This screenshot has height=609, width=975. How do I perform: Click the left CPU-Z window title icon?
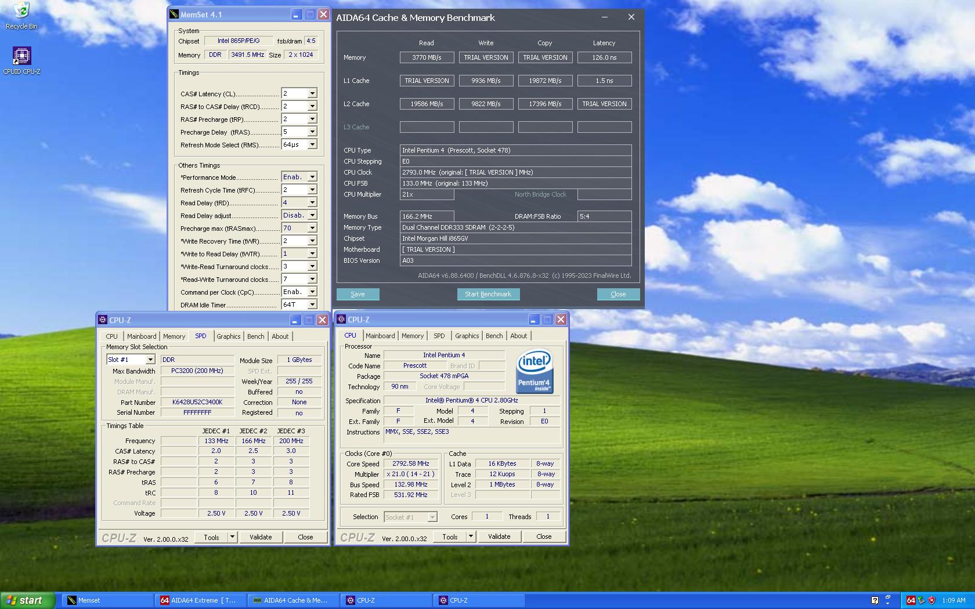tap(103, 320)
